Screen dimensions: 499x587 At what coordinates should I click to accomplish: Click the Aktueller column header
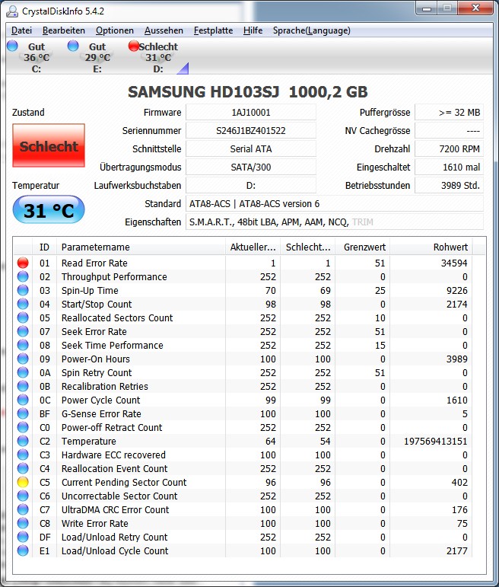pyautogui.click(x=253, y=247)
